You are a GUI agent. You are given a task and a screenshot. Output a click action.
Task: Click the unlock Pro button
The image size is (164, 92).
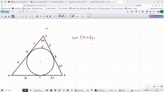click(x=156, y=16)
